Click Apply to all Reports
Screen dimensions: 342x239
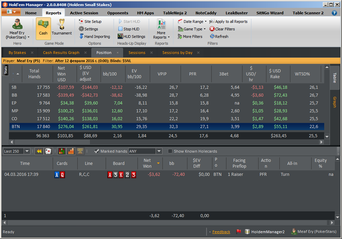[228, 21]
